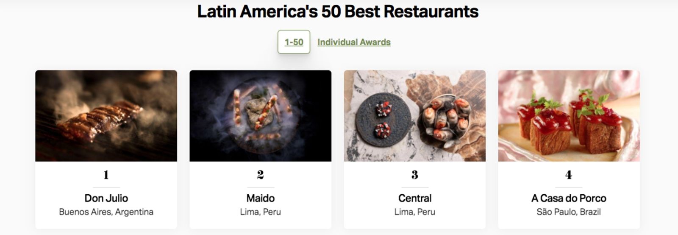Viewport: 678px width, 235px height.
Task: Select the 1-50 tab
Action: pyautogui.click(x=294, y=42)
